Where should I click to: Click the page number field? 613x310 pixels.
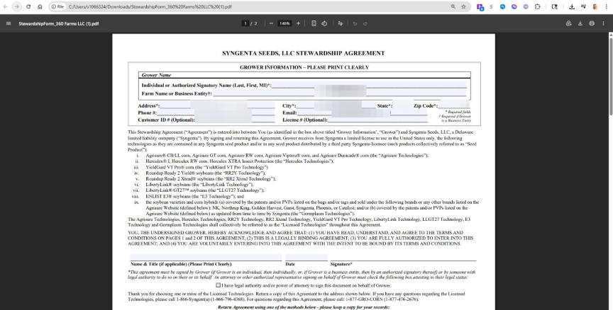[x=245, y=23]
